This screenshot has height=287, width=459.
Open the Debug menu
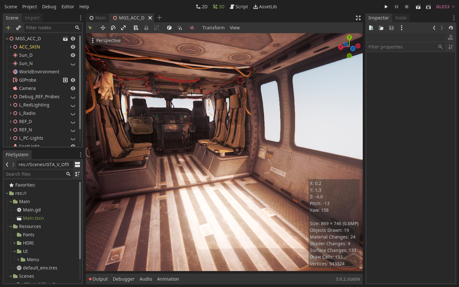tap(49, 7)
